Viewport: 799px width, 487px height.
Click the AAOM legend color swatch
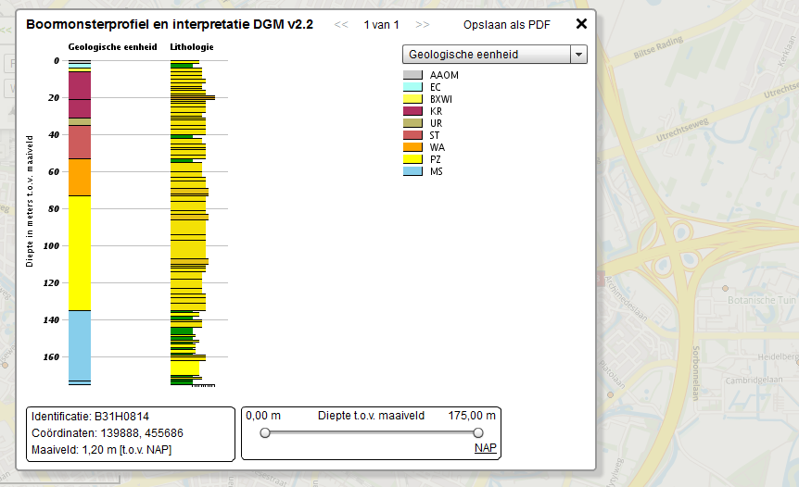[x=412, y=75]
